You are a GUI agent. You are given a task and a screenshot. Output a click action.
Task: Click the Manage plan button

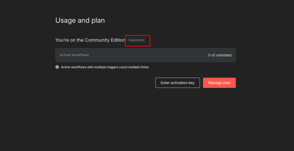219,83
